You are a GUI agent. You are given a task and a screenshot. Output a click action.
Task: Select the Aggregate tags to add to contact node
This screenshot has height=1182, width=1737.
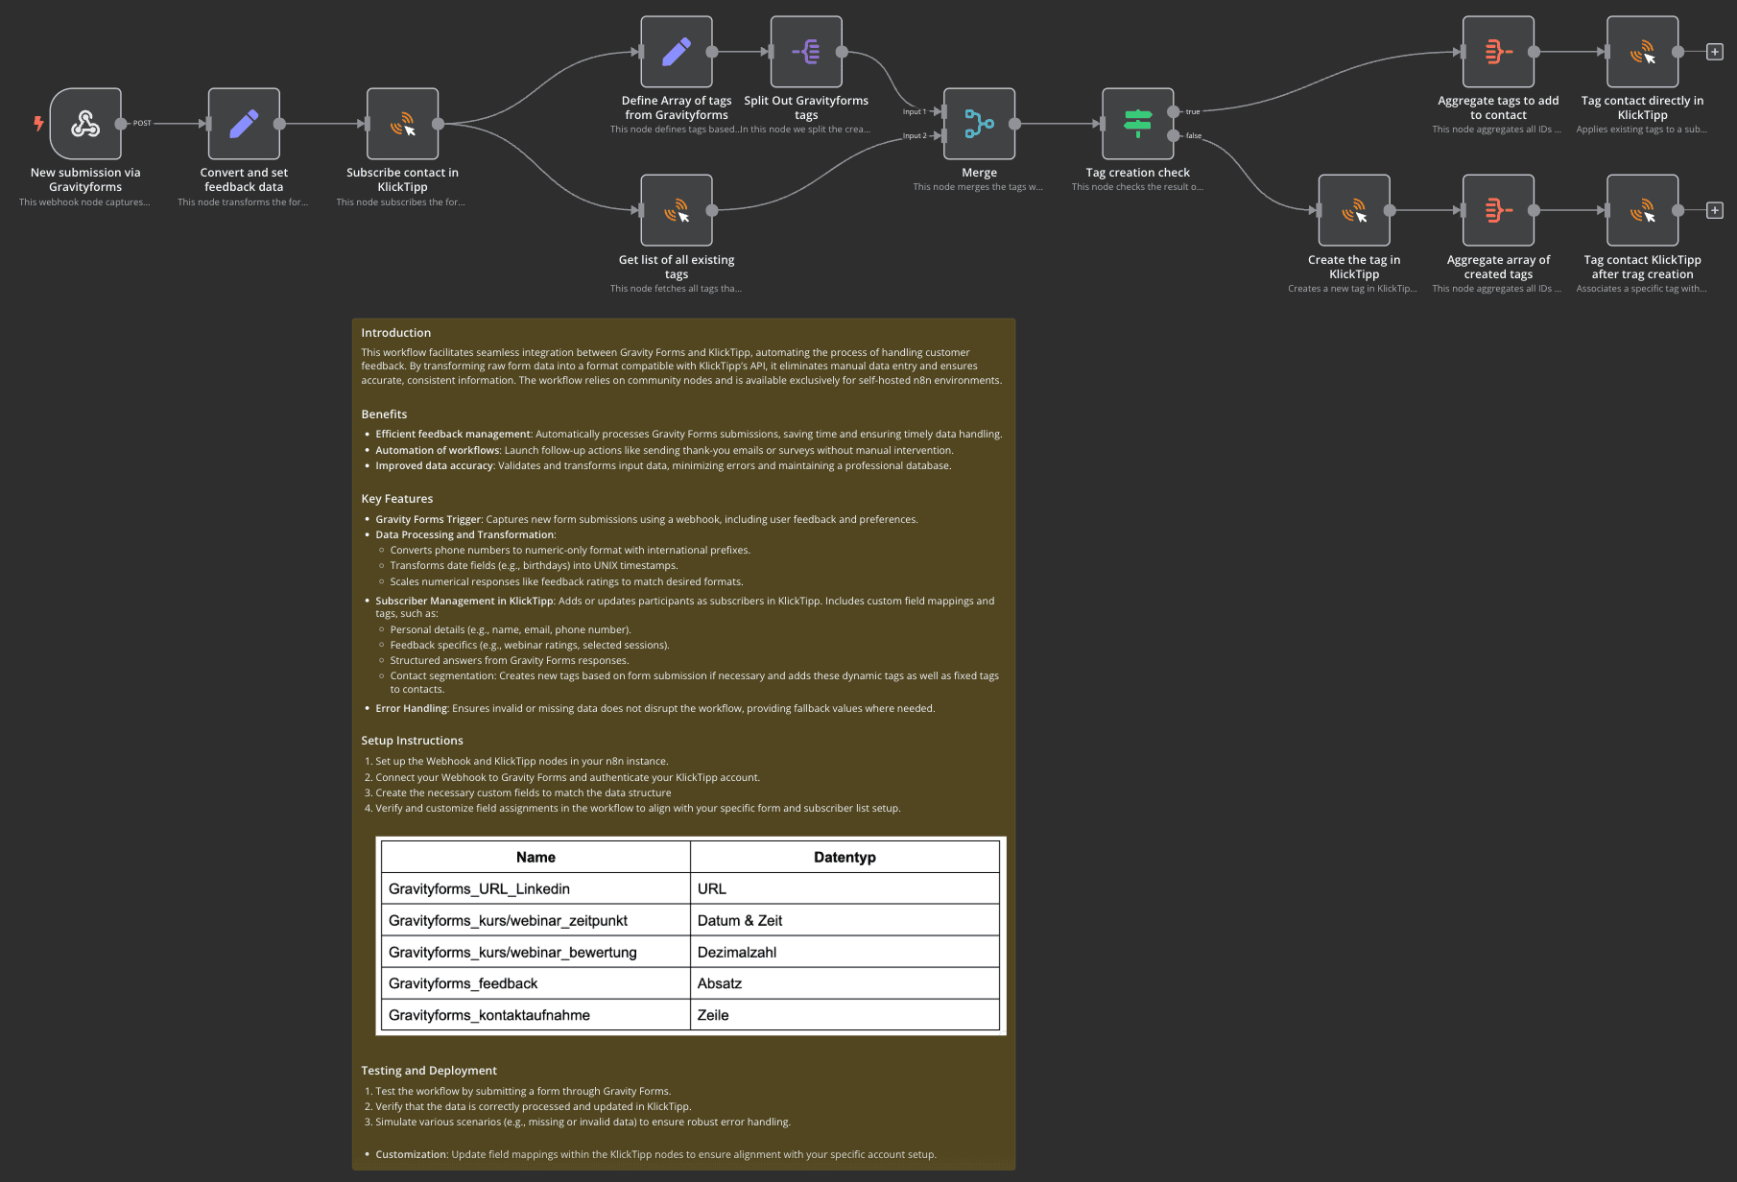pos(1498,52)
